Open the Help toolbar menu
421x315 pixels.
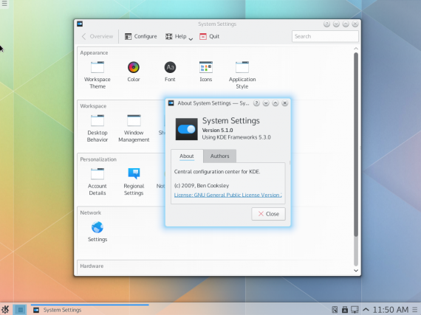(x=179, y=36)
